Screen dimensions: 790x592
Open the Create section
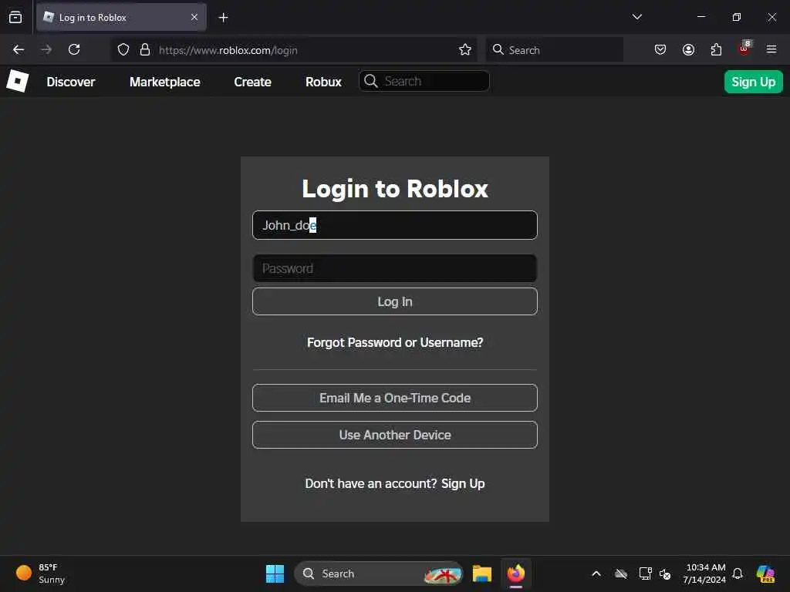252,82
